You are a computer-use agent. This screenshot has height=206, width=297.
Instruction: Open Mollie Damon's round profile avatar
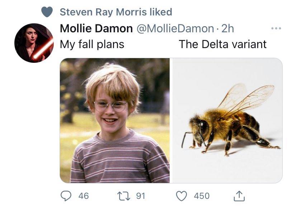[34, 43]
